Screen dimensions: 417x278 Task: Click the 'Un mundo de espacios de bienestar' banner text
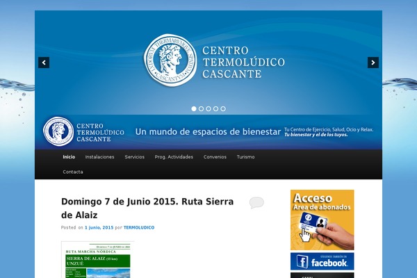208,131
